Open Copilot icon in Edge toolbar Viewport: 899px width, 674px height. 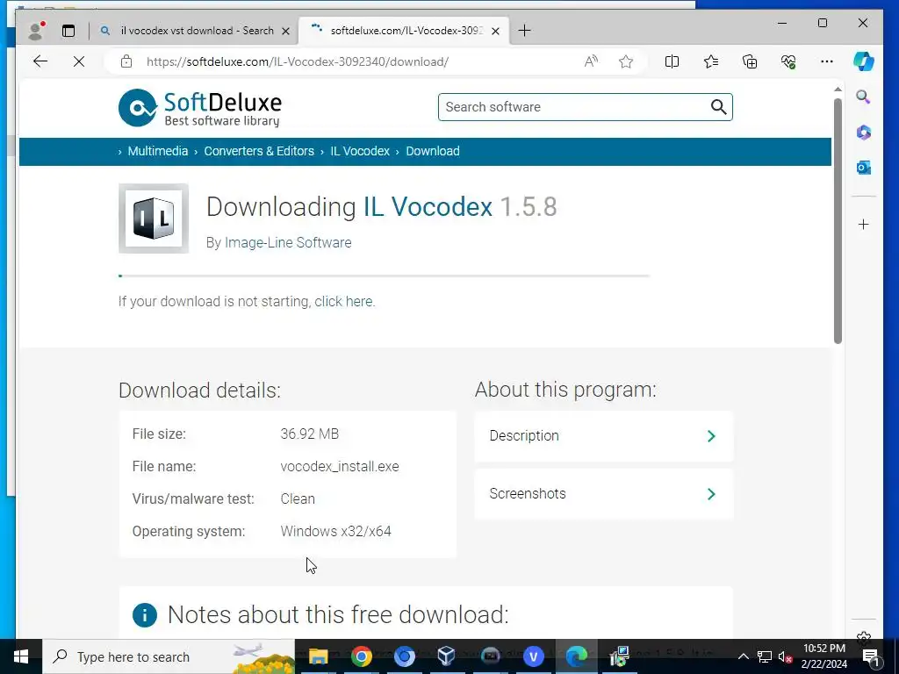(x=864, y=61)
